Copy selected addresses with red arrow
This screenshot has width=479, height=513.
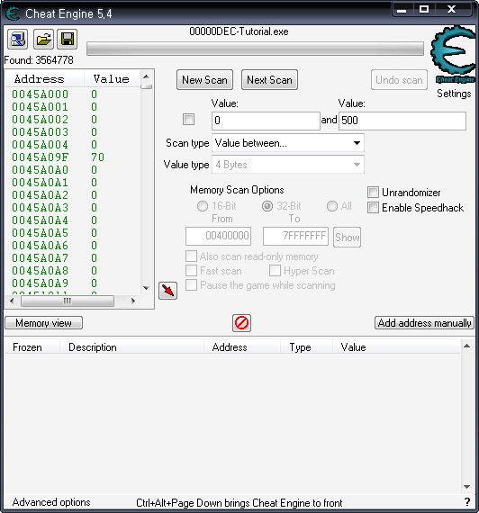click(x=168, y=291)
